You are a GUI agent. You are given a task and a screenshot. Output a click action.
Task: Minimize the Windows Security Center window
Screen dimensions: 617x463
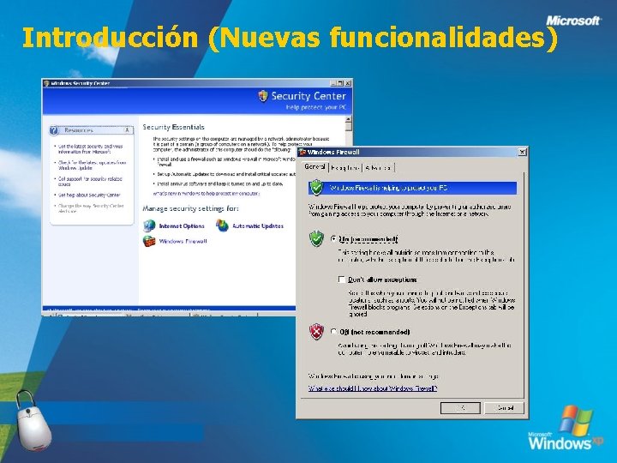coord(333,83)
